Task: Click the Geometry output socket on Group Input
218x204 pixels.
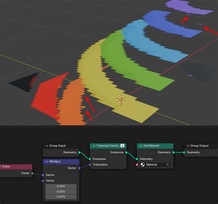Action: [79, 153]
